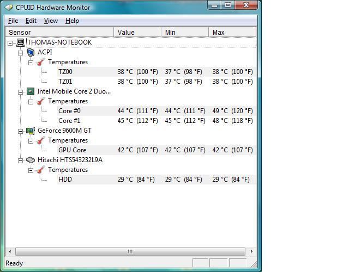Select the TZ01 sensor row
This screenshot has width=349, height=272.
157,82
